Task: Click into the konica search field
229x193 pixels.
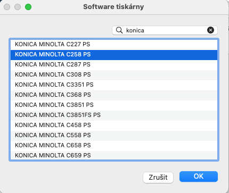Action: (165, 30)
